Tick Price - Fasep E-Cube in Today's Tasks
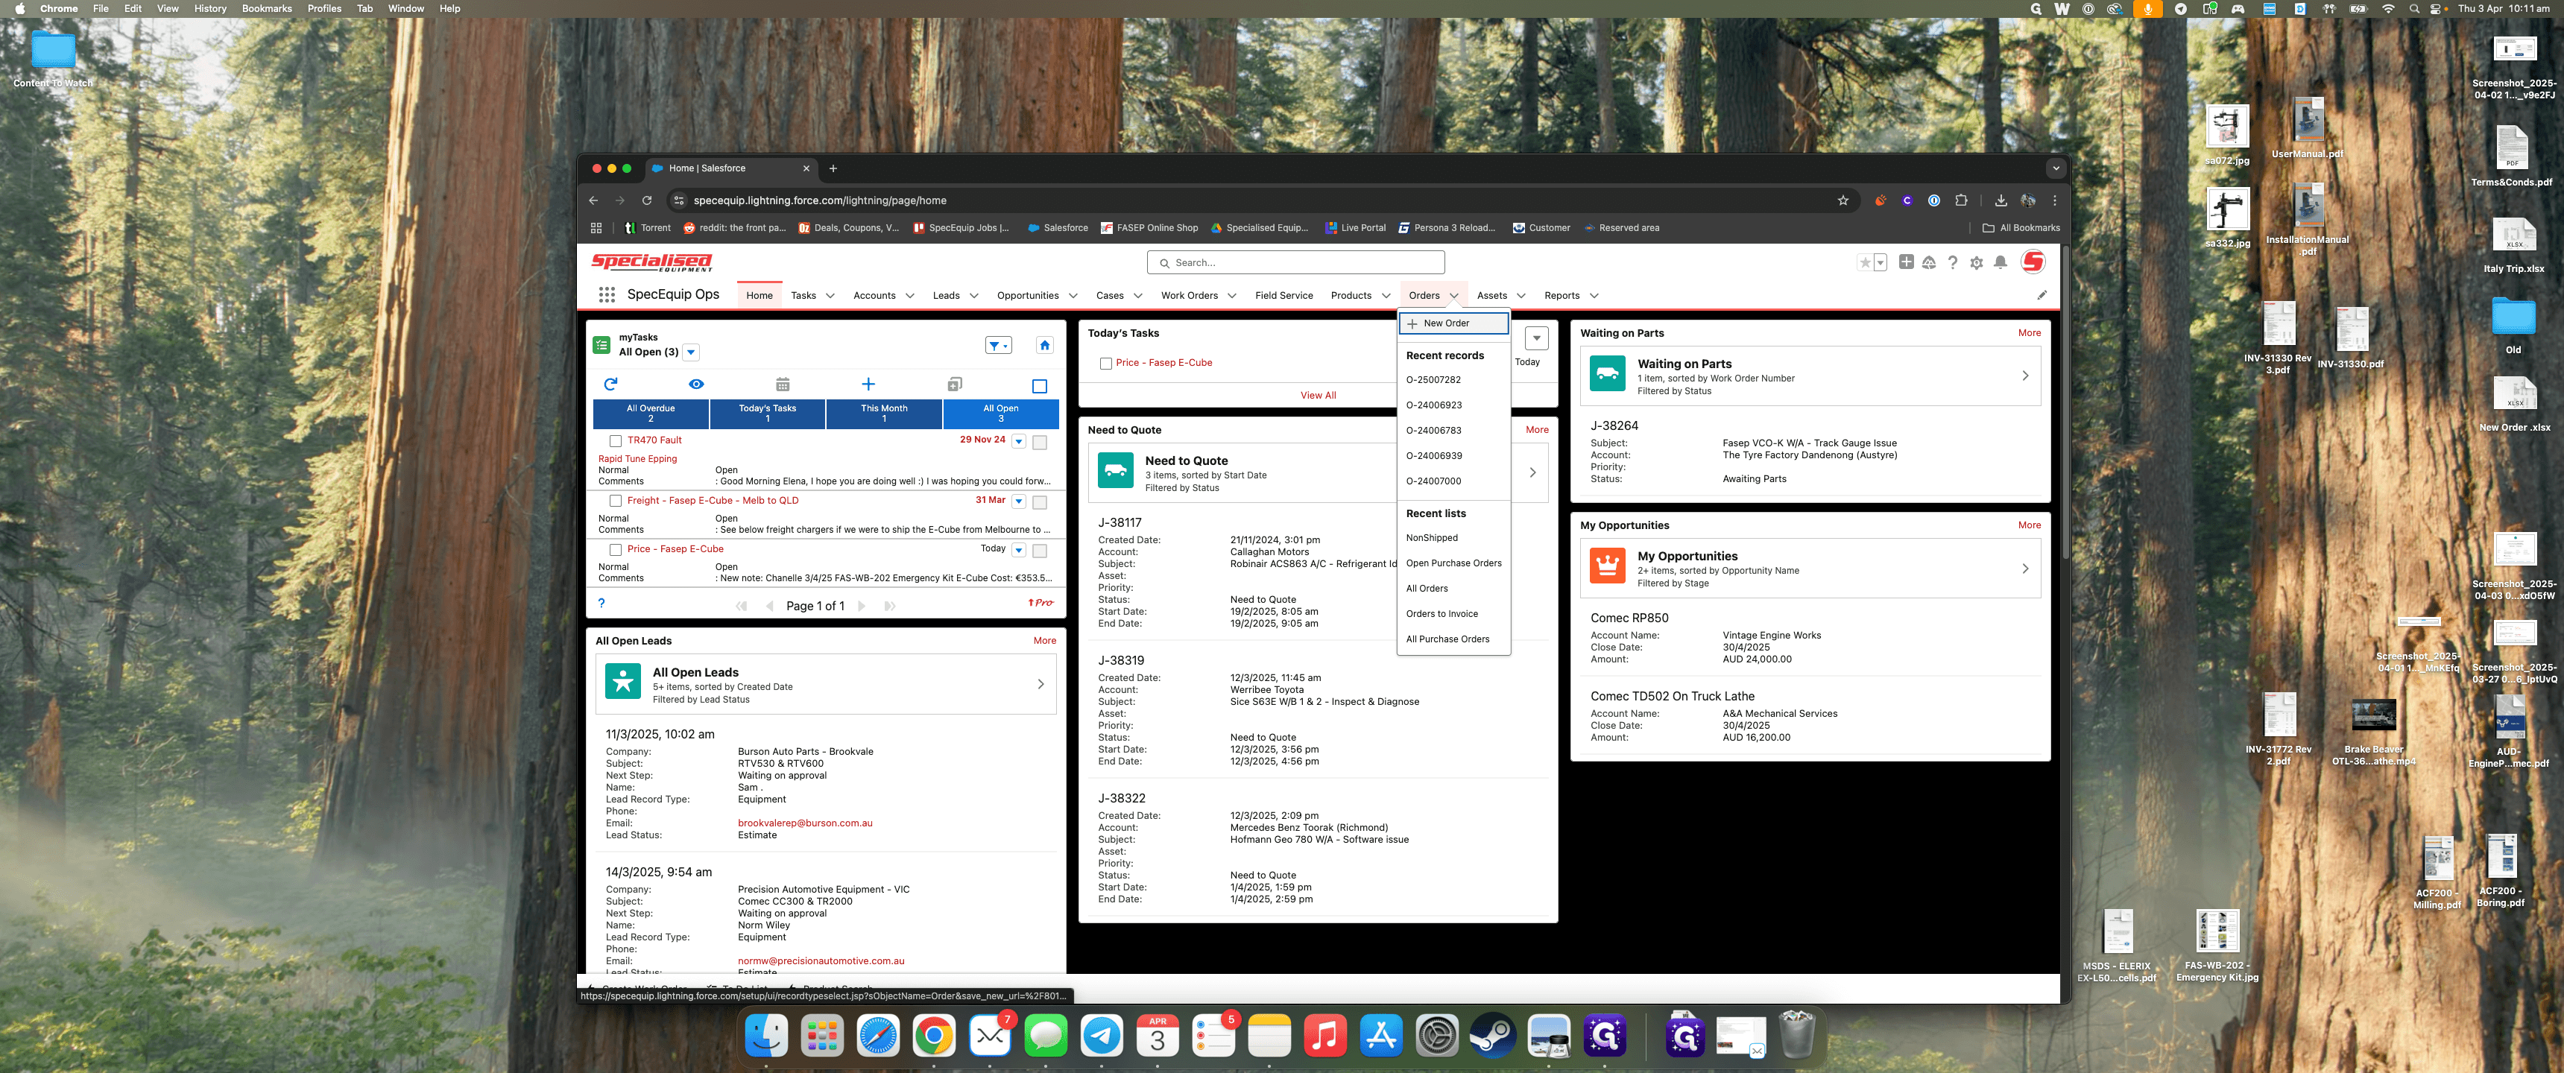 [1106, 364]
